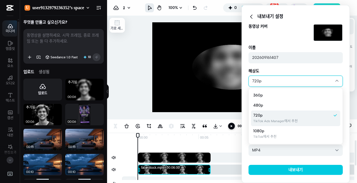The width and height of the screenshot is (357, 183).
Task: Change the 동영상 커버 thumbnail
Action: click(328, 33)
